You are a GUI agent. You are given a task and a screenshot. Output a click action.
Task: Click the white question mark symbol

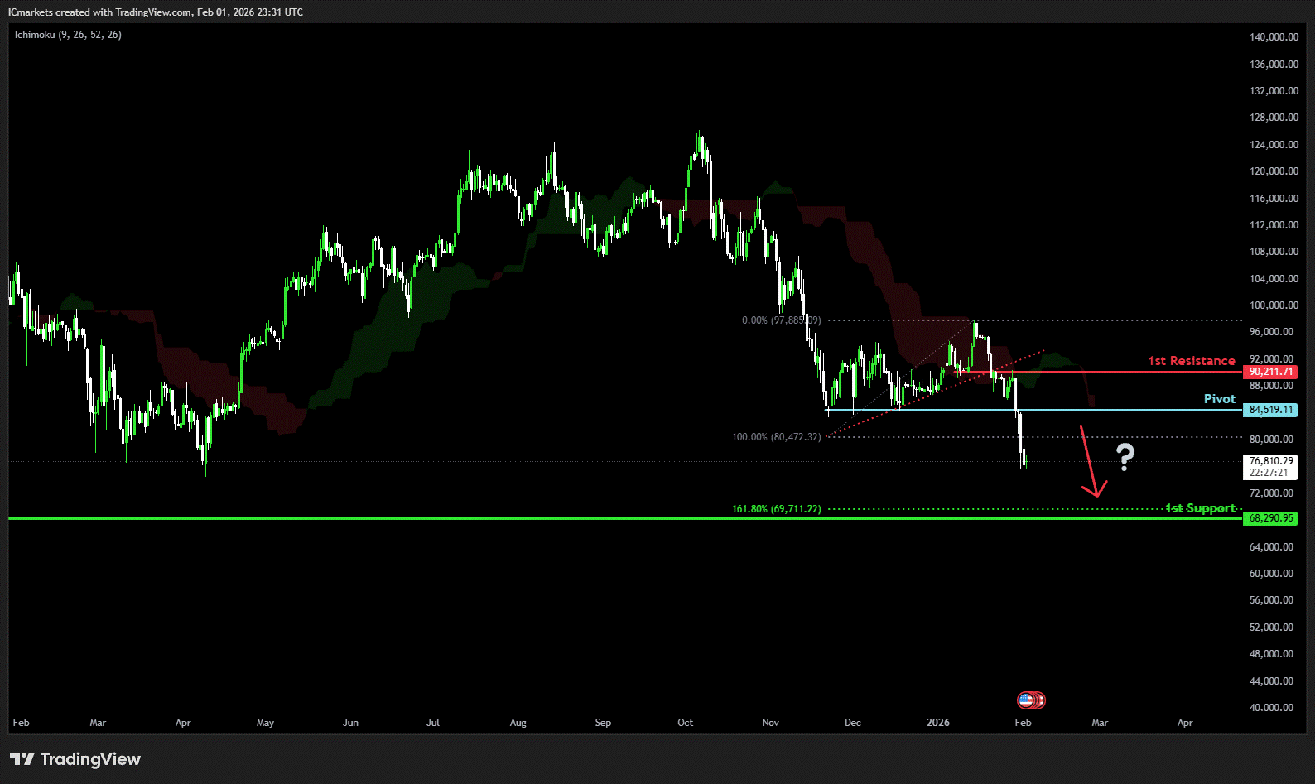coord(1125,457)
